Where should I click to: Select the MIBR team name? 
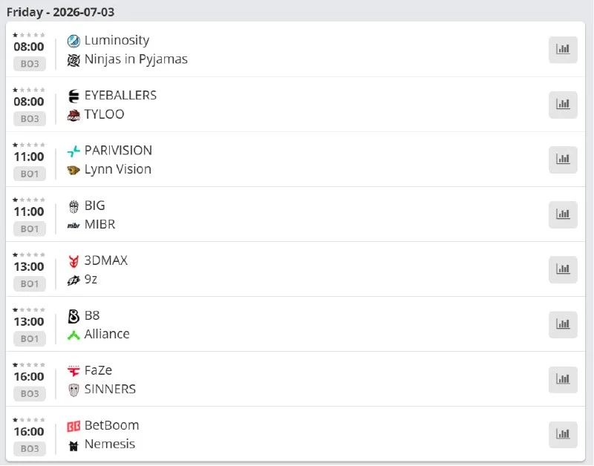click(x=100, y=225)
